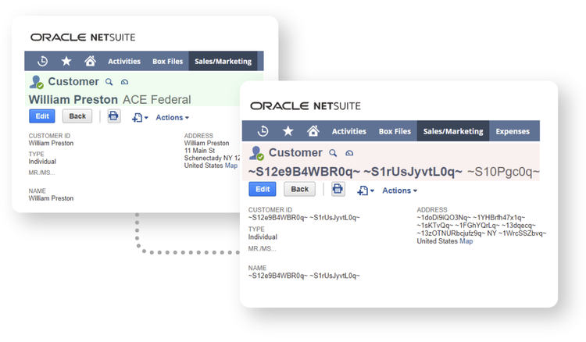Click the home icon in back window
Screen dimensions: 586x342
[90, 60]
